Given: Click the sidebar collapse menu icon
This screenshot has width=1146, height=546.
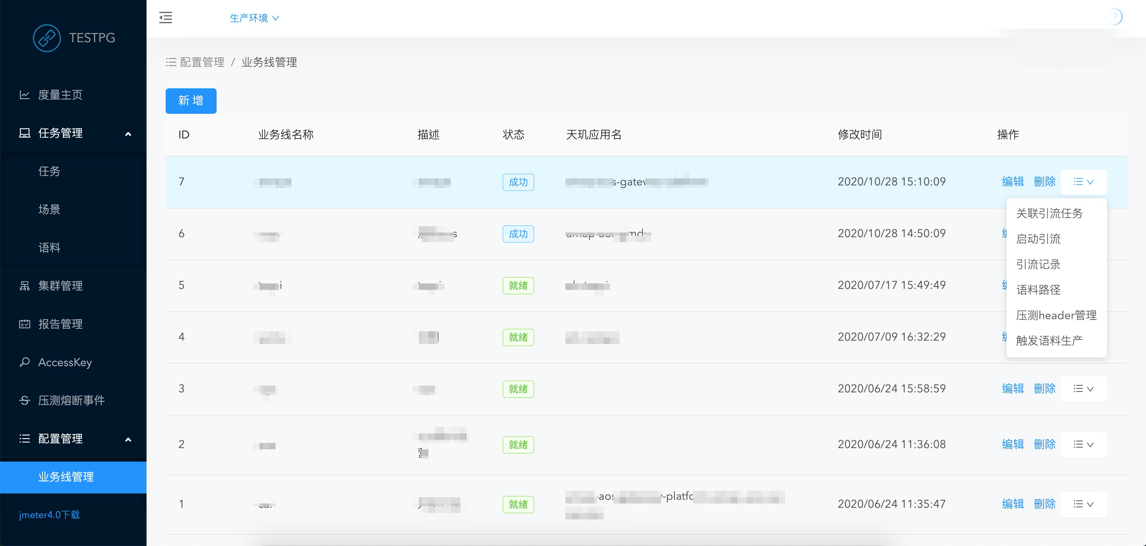Looking at the screenshot, I should [166, 18].
